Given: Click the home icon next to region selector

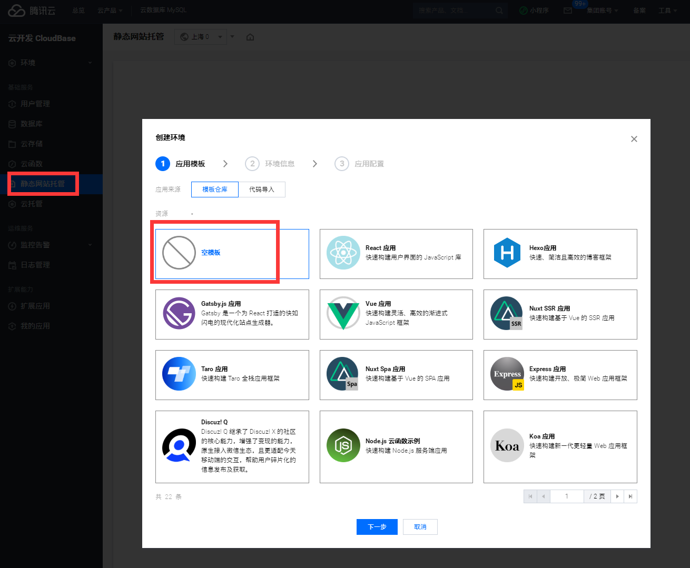Looking at the screenshot, I should click(x=250, y=37).
